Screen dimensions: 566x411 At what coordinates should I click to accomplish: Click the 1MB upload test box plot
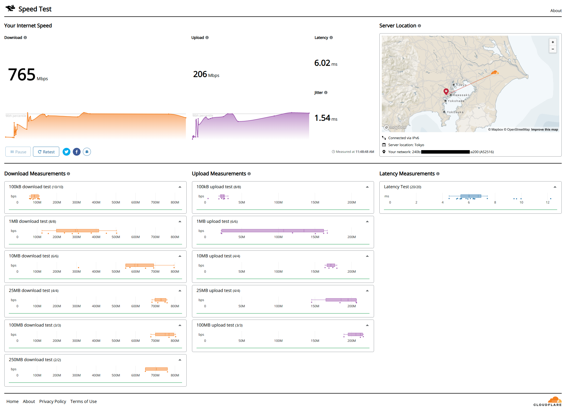[x=275, y=231]
